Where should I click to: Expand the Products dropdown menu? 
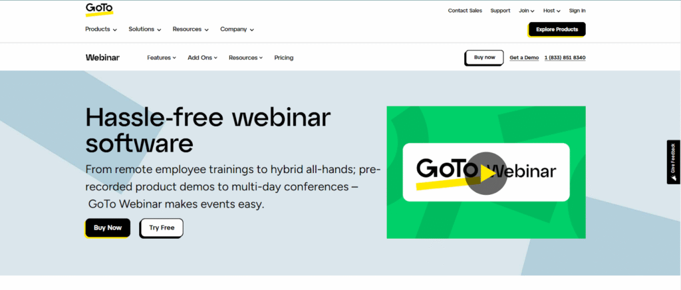pos(101,29)
